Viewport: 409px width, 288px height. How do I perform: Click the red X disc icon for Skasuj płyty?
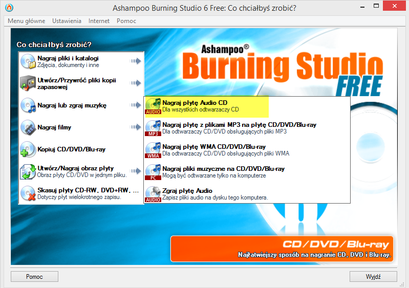pyautogui.click(x=28, y=193)
